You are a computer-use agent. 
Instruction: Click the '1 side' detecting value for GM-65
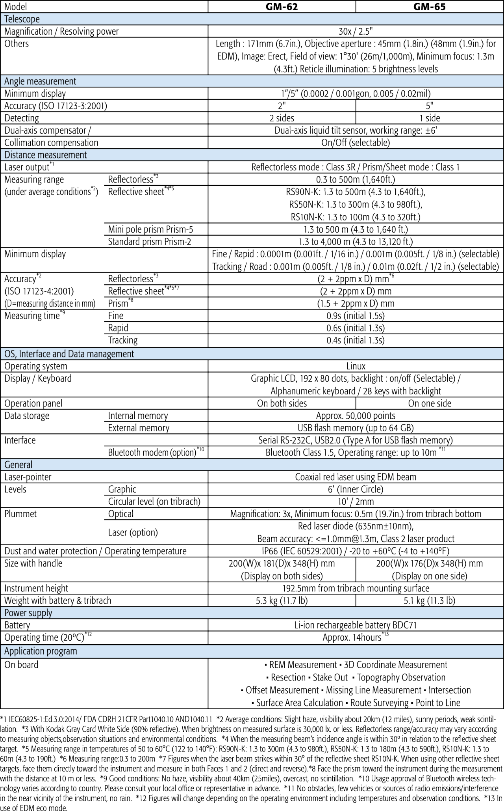tap(430, 118)
